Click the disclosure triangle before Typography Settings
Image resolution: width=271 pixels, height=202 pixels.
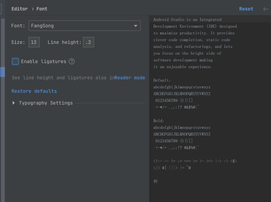(x=14, y=103)
